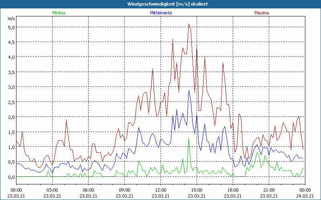Click the 18:00 time label
Screen dimensions: 321x200
(x=233, y=190)
